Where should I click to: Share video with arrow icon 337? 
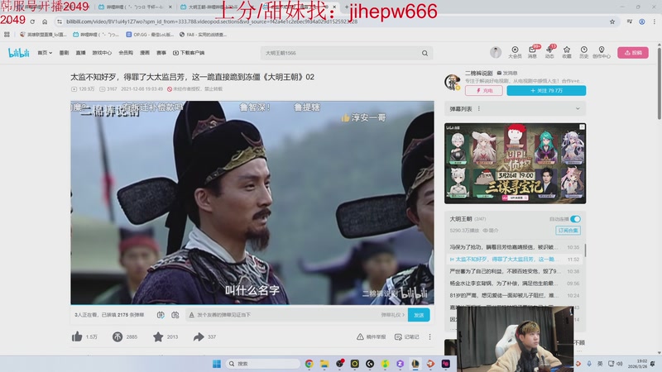(x=199, y=336)
